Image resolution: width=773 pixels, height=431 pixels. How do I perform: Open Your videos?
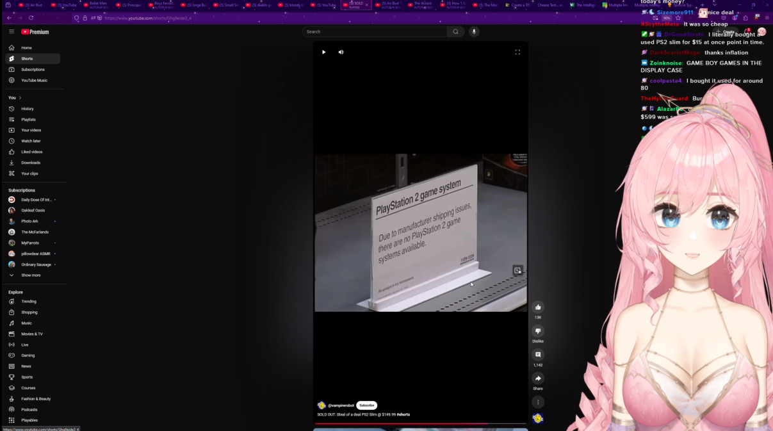click(33, 131)
